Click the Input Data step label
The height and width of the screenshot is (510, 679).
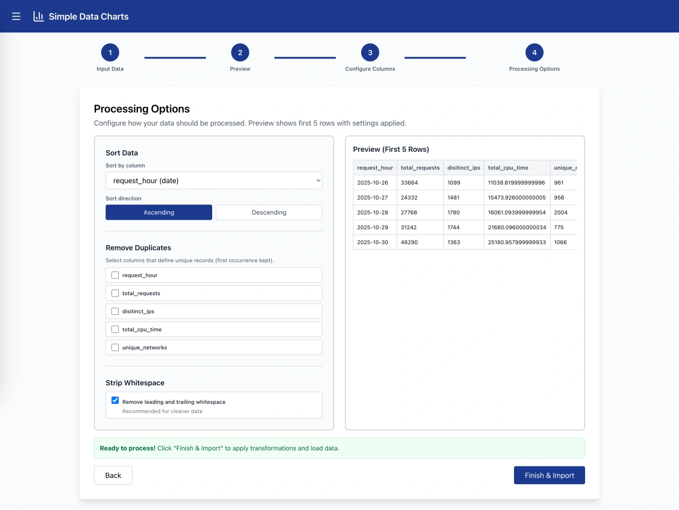tap(110, 68)
